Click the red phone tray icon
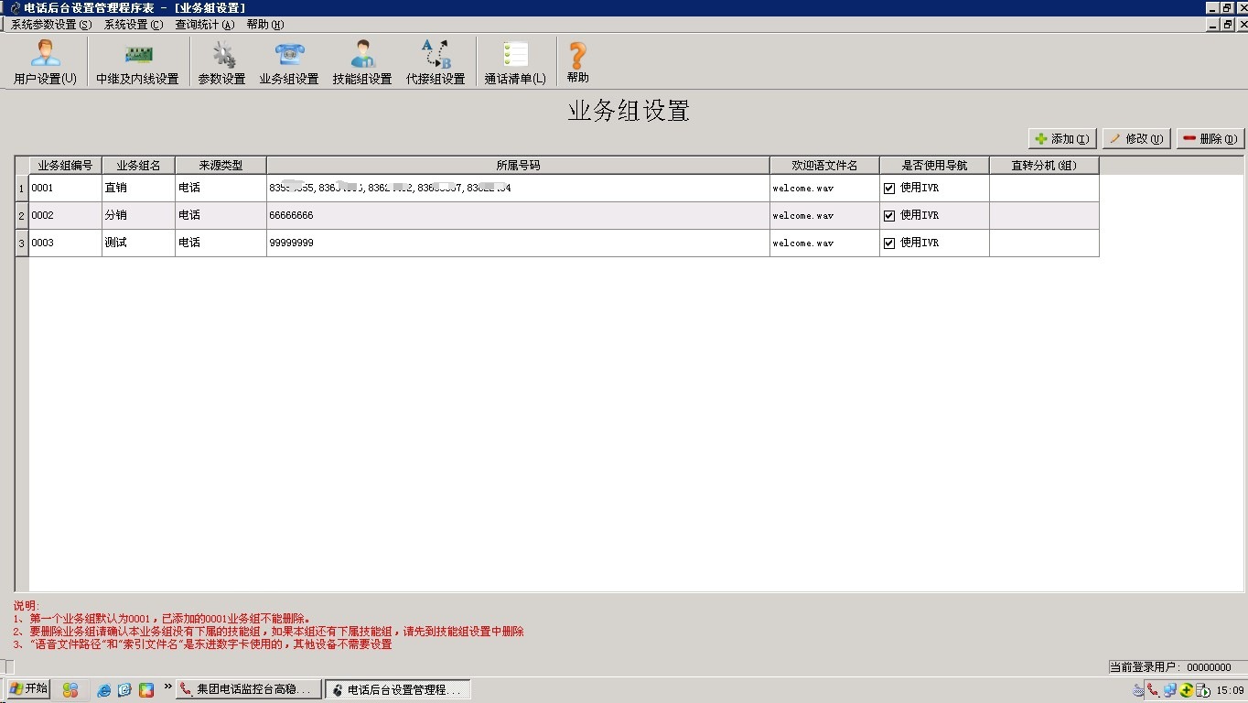Viewport: 1248px width, 703px height. [x=1153, y=691]
